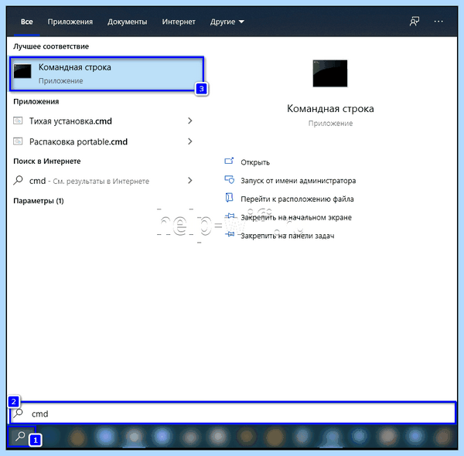Click the Командная строка icon in best match
Screen dimensions: 464x456
[x=22, y=71]
